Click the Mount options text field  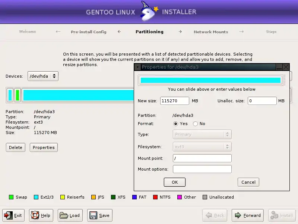[202, 169]
